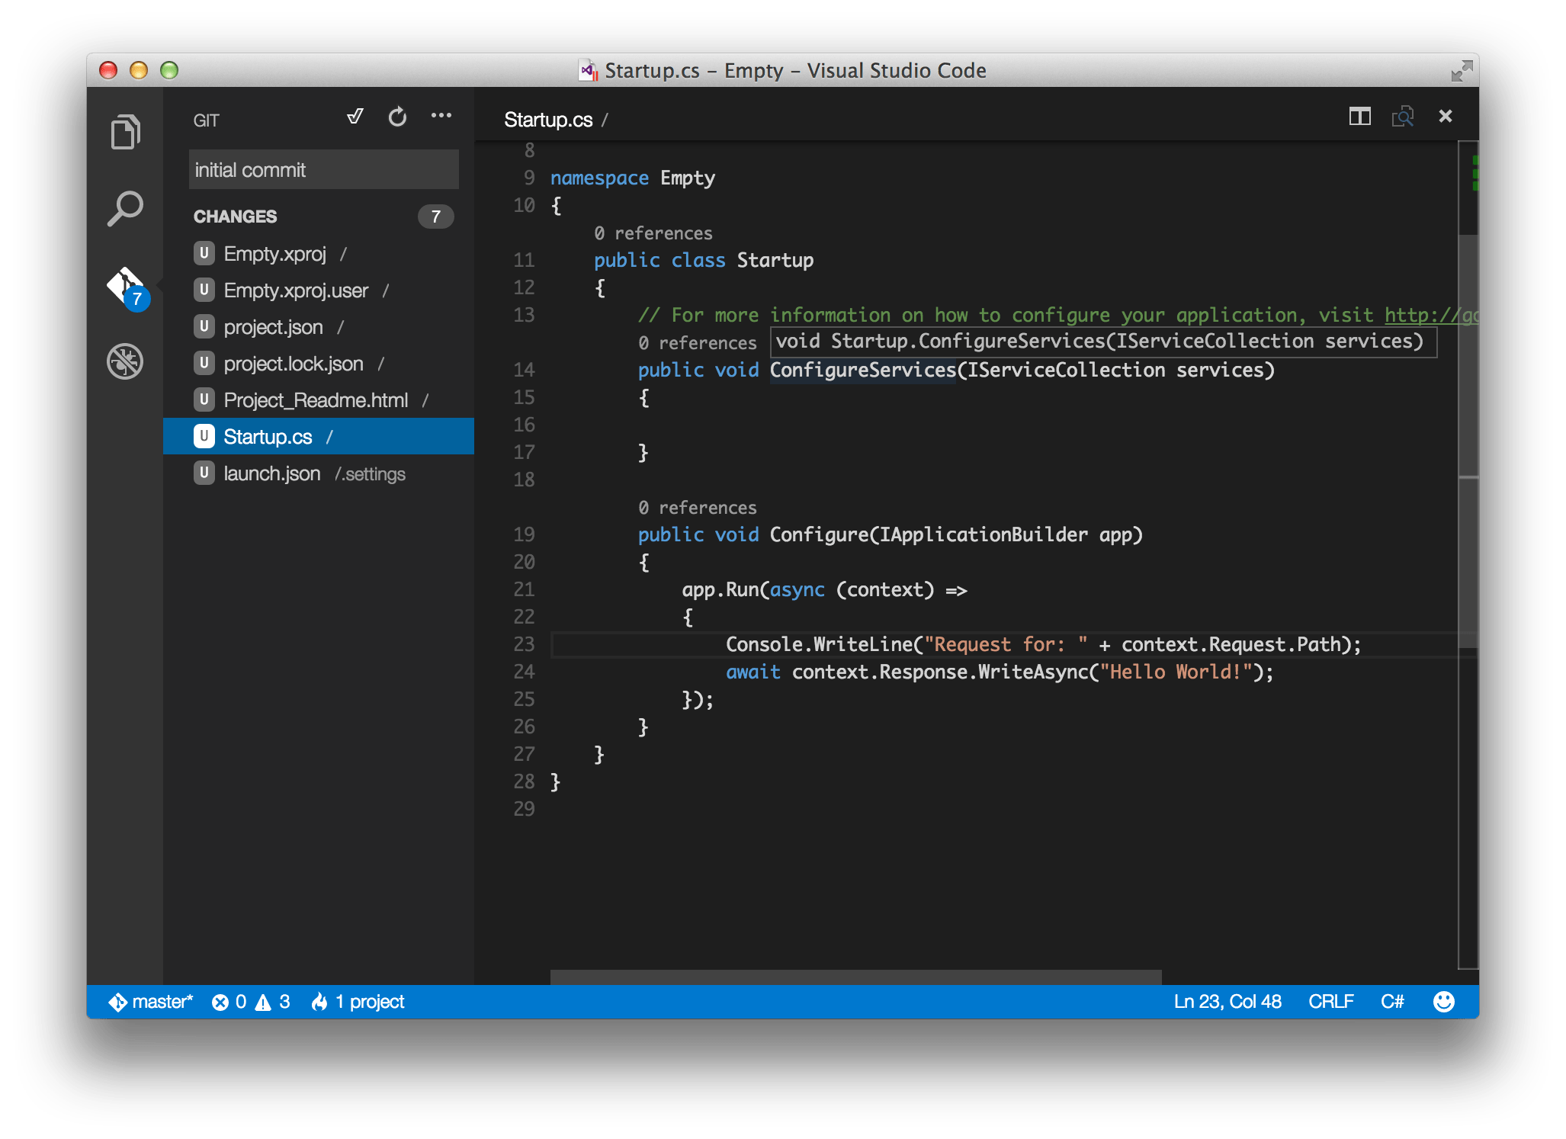Close the Startup.cs editor
The height and width of the screenshot is (1139, 1566).
coord(1446,116)
